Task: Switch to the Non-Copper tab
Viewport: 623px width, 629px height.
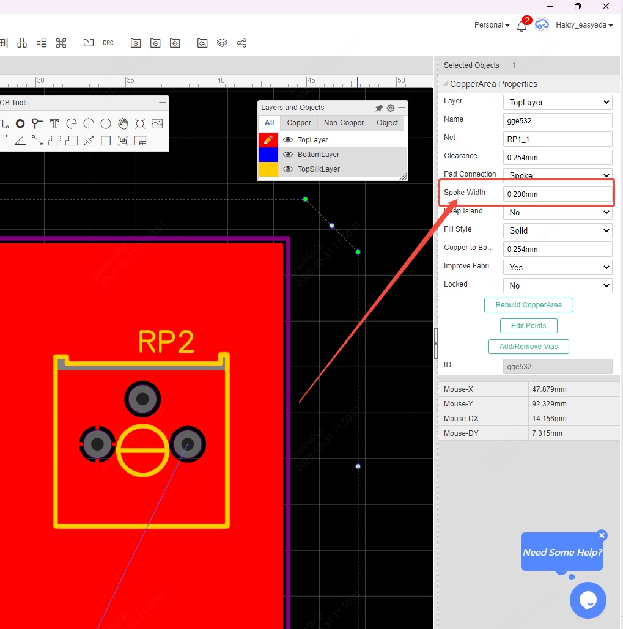Action: 344,123
